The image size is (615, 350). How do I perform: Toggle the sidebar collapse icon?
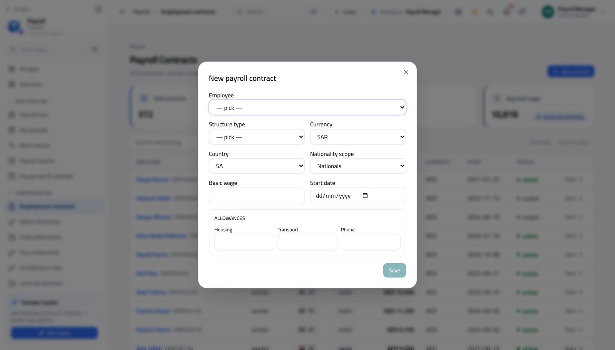98,9
